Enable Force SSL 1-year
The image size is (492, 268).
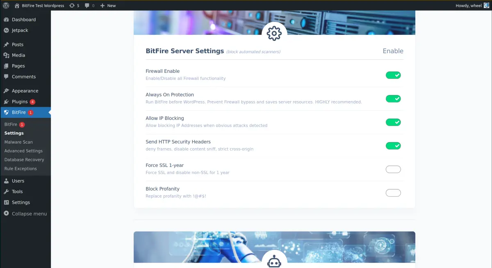[x=393, y=169]
